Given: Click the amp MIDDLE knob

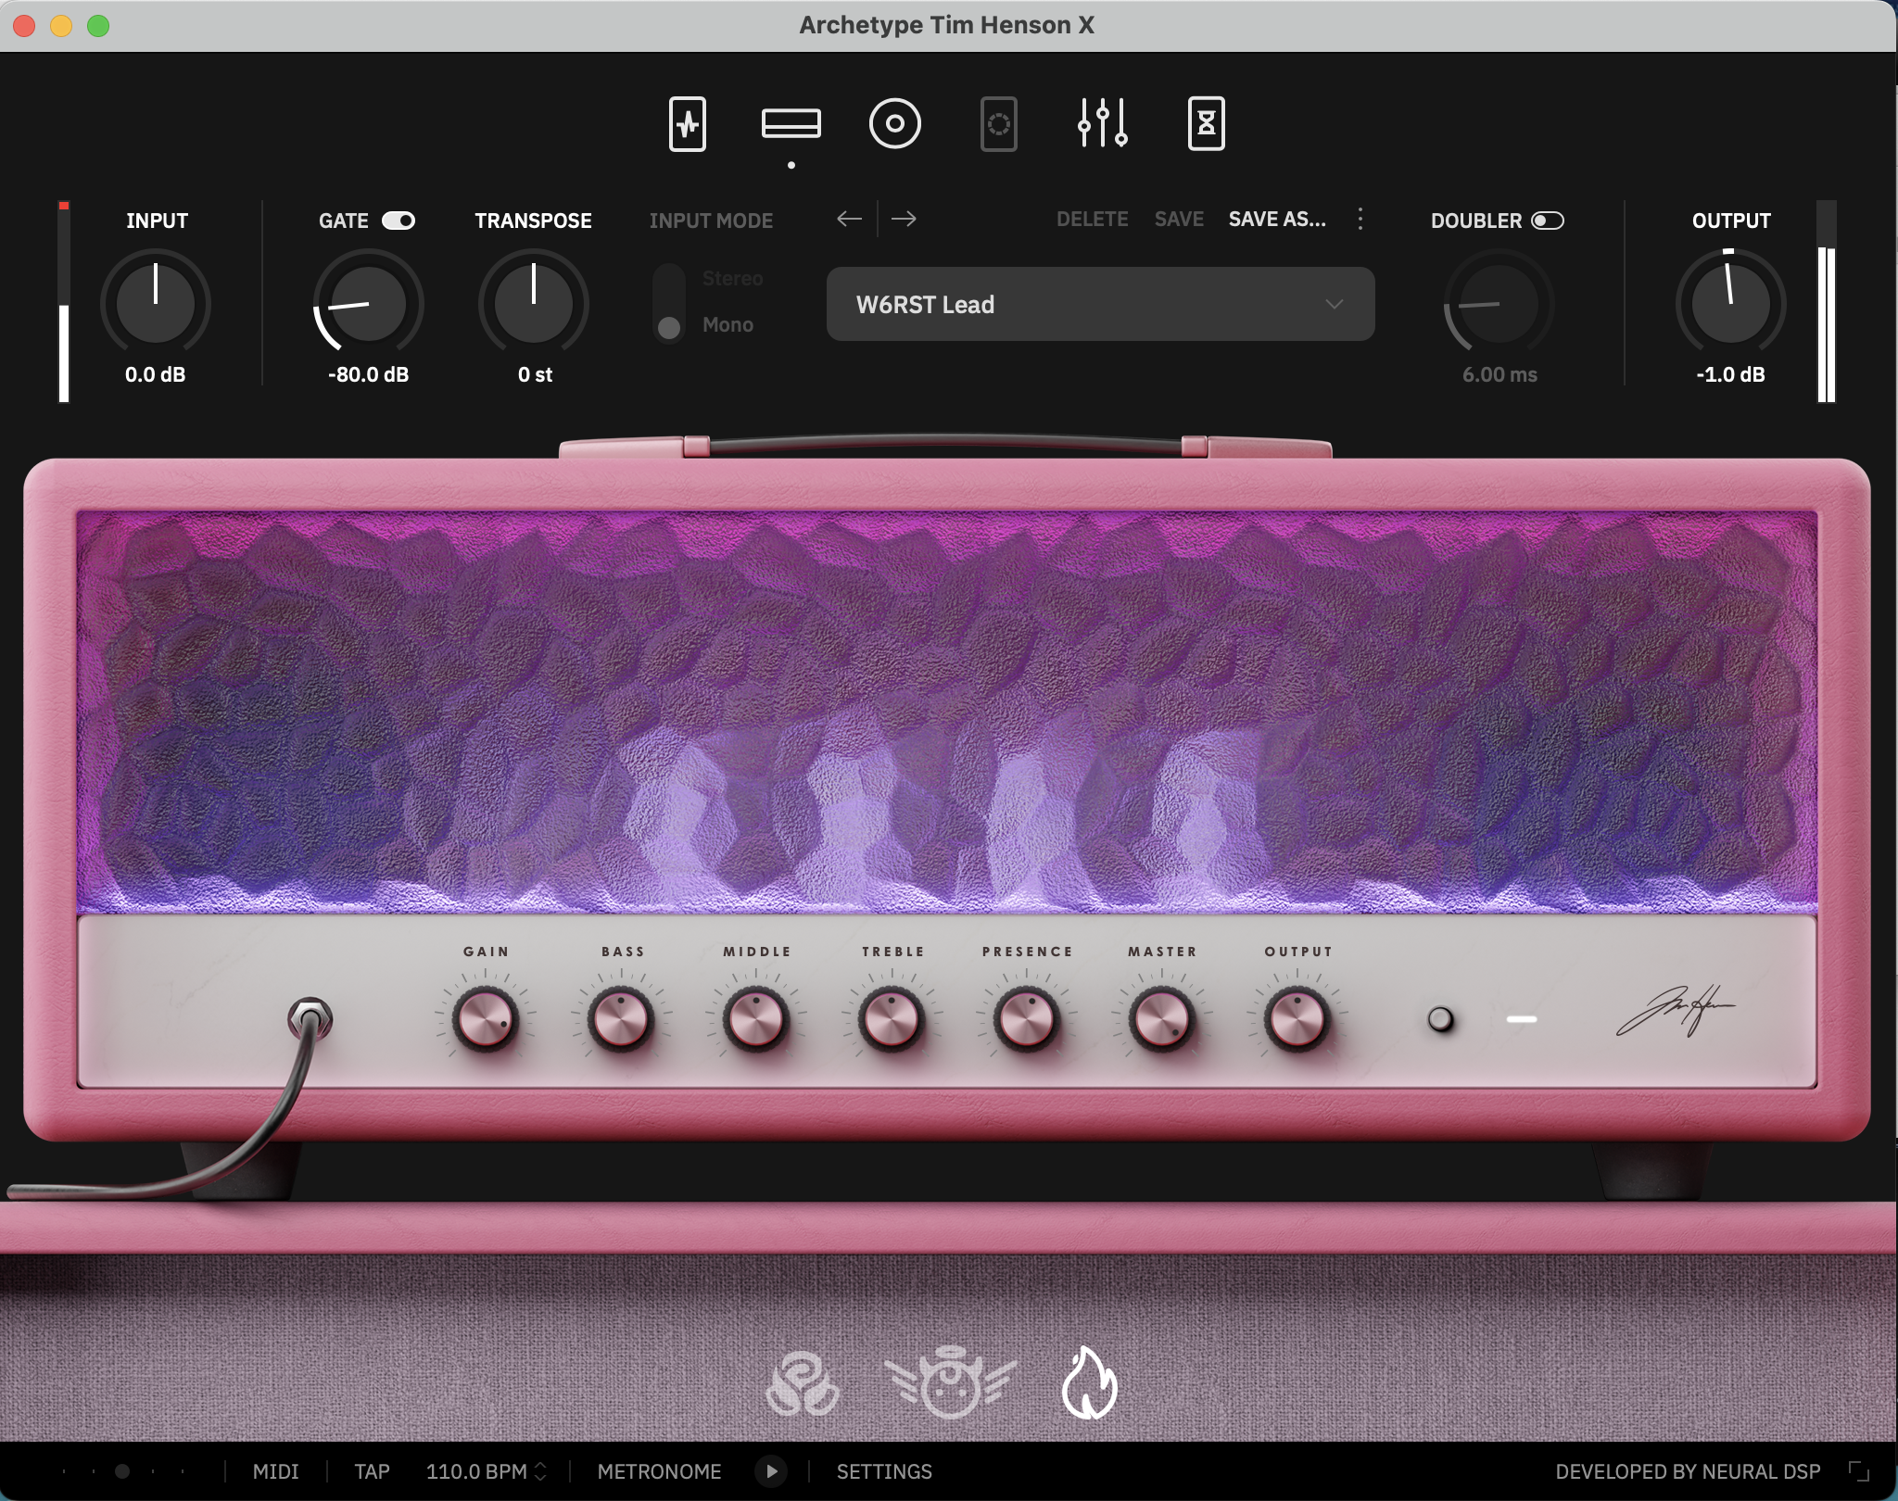Looking at the screenshot, I should 755,1018.
